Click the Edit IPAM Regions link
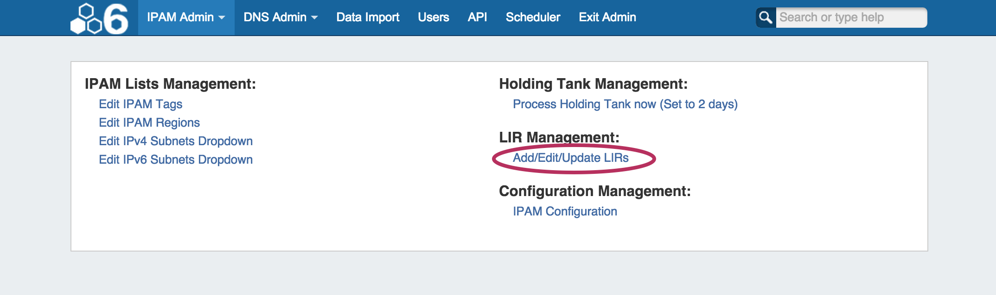The height and width of the screenshot is (295, 996). click(x=149, y=123)
